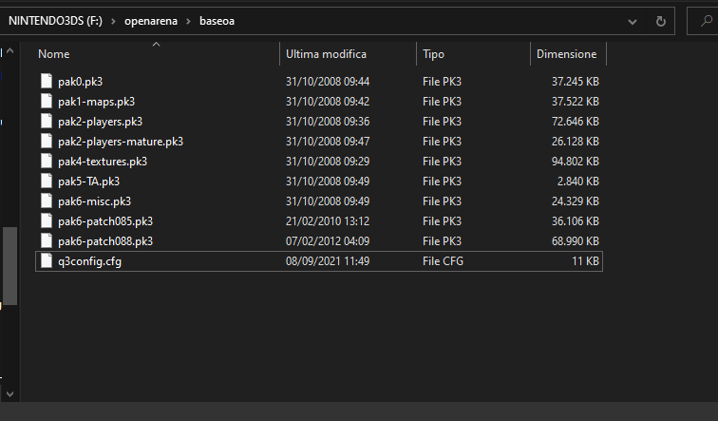Click size value 94.802 KB
The image size is (718, 421).
pyautogui.click(x=576, y=162)
